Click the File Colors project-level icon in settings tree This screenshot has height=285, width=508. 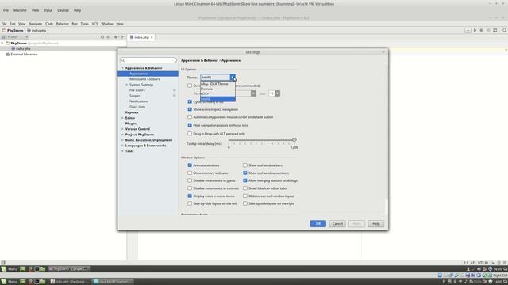175,90
